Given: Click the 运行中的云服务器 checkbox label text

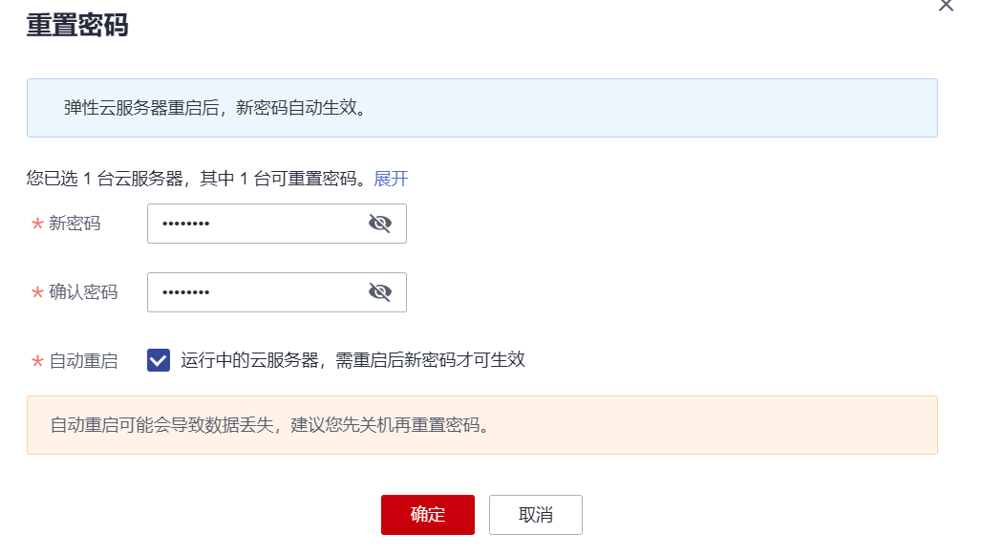Looking at the screenshot, I should tap(352, 360).
